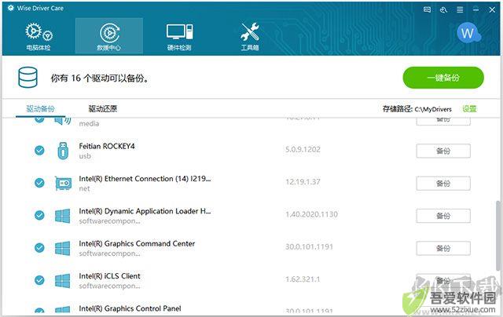Open the 硬件检测 section

coord(179,37)
